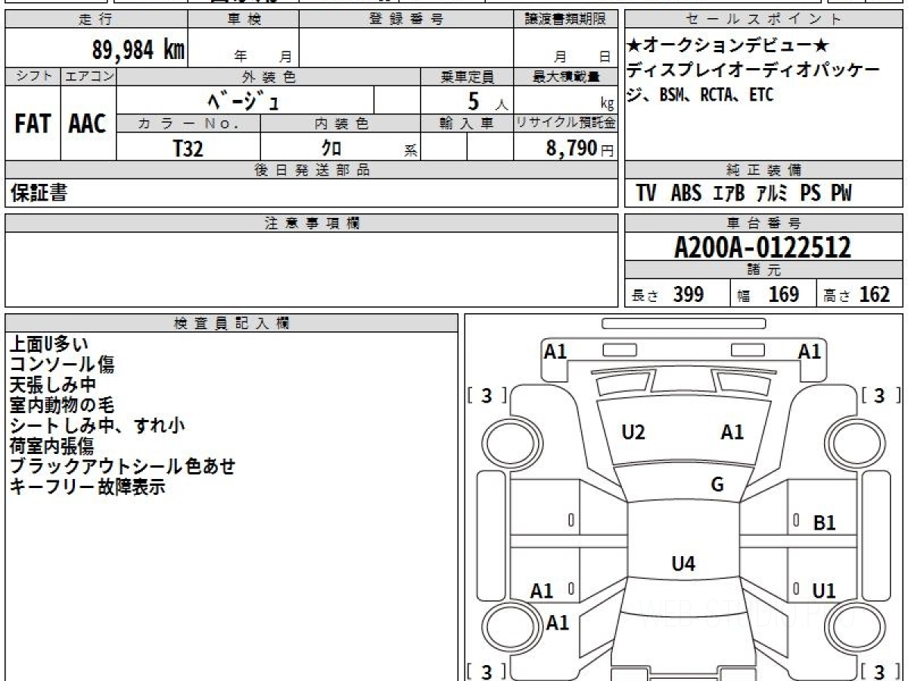Select inspector note シートしみ中、すれ小
The height and width of the screenshot is (681, 908).
(97, 426)
